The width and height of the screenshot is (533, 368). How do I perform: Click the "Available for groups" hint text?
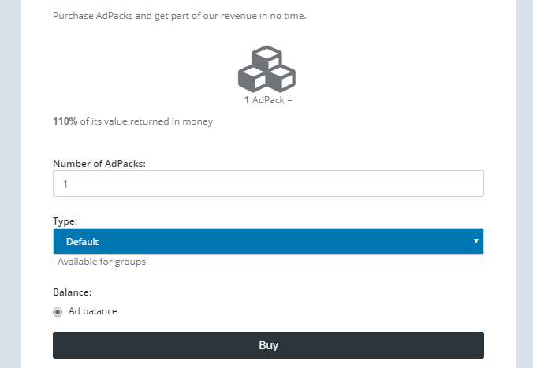[102, 262]
